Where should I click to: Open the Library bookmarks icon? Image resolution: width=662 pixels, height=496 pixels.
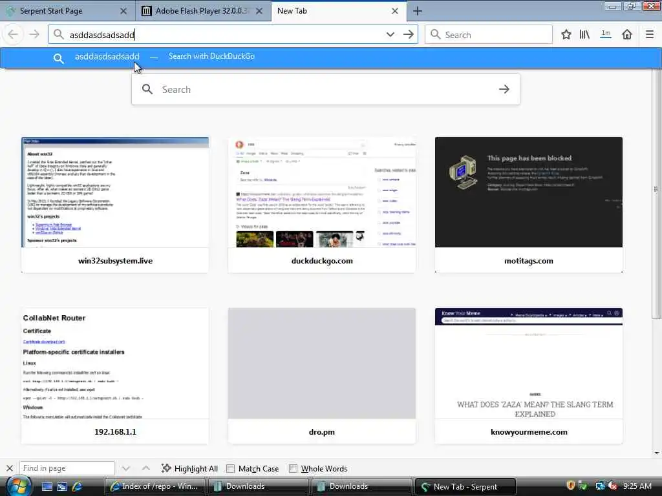[x=584, y=35]
